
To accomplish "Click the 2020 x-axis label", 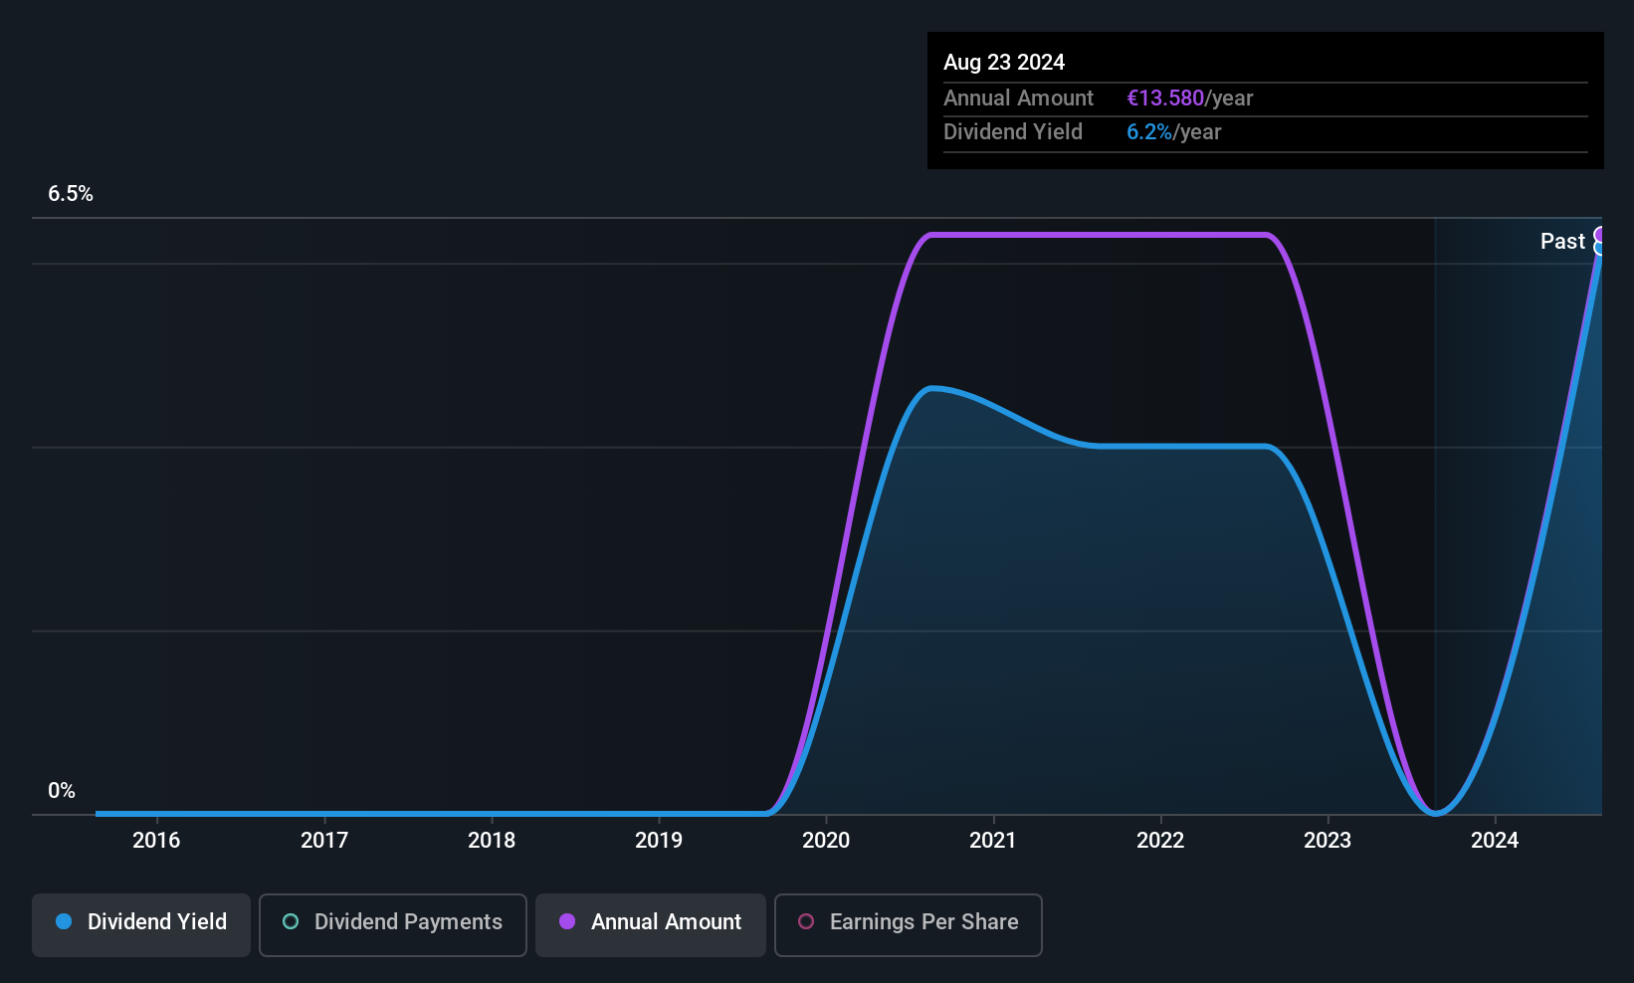I will (x=826, y=840).
